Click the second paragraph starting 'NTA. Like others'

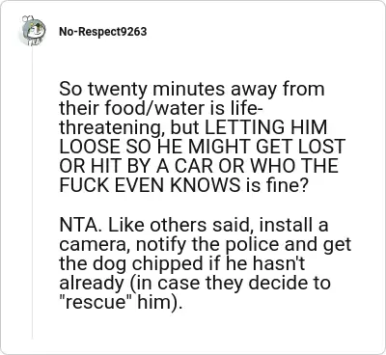pos(205,263)
